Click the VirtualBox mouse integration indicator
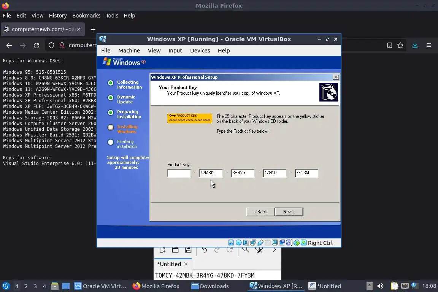This screenshot has height=292, width=438. 297,243
